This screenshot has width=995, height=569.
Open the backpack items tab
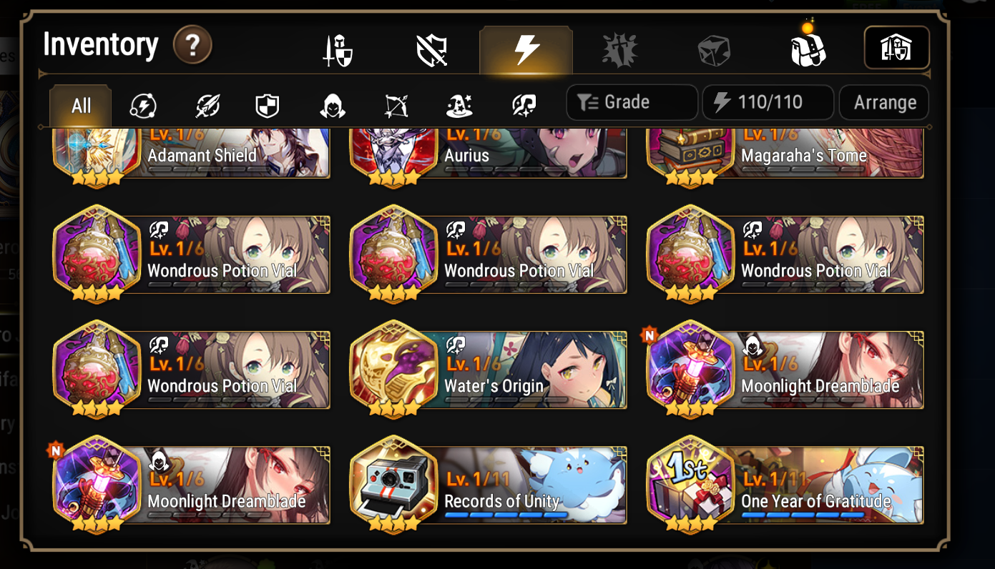click(808, 50)
